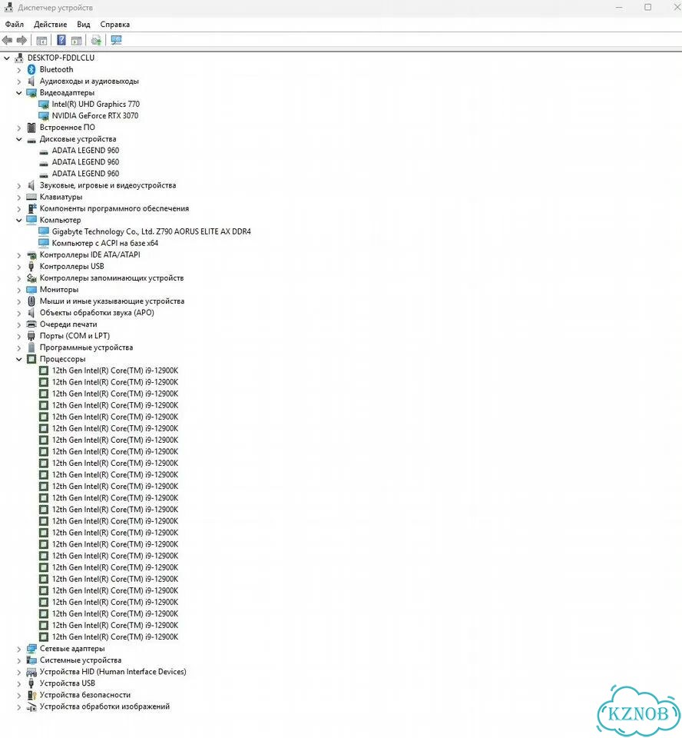Expand Аудиовходы и аудиовыходы category
This screenshot has height=738, width=682.
tap(18, 81)
